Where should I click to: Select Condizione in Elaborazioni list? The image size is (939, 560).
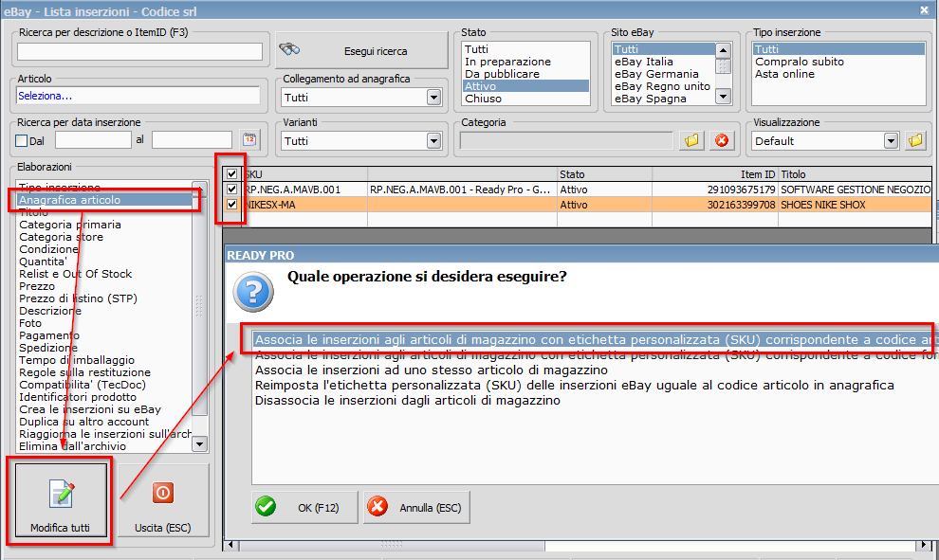[104, 249]
